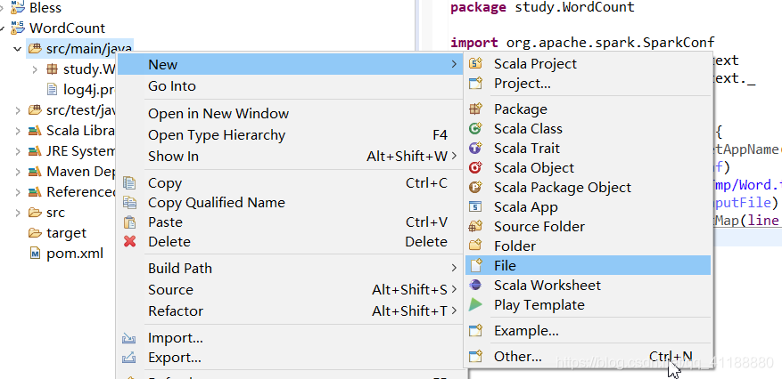This screenshot has height=379, width=782.
Task: Expand the src/test/java folder node
Action: [x=18, y=110]
